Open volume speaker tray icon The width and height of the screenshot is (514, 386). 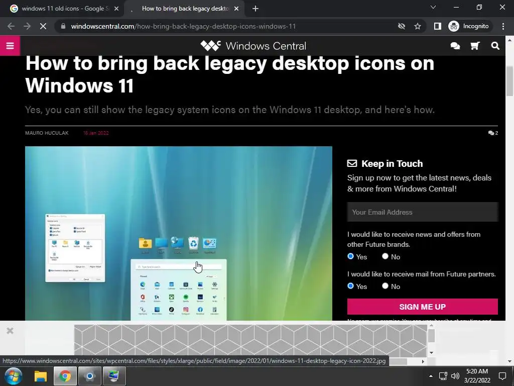(455, 376)
